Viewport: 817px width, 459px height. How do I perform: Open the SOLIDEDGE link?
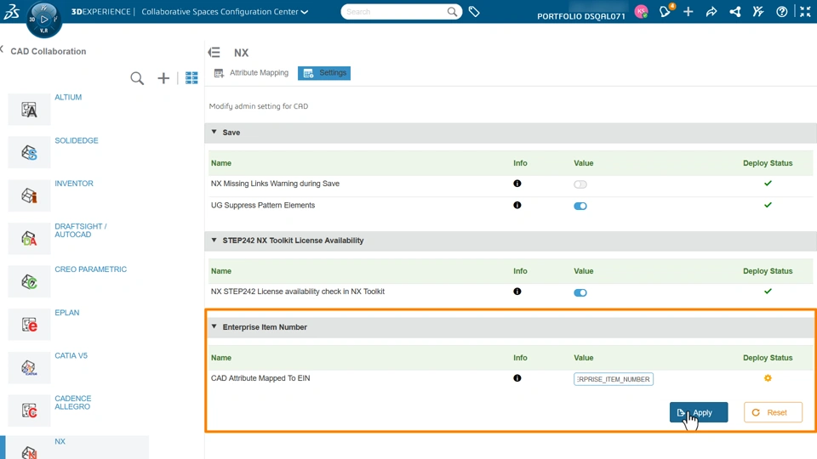pyautogui.click(x=77, y=140)
